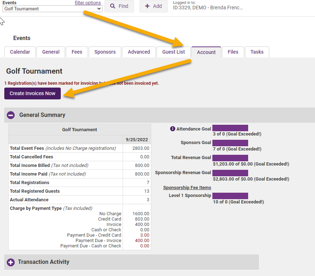
Task: Click the Add button with plus sign
Action: 153,6
